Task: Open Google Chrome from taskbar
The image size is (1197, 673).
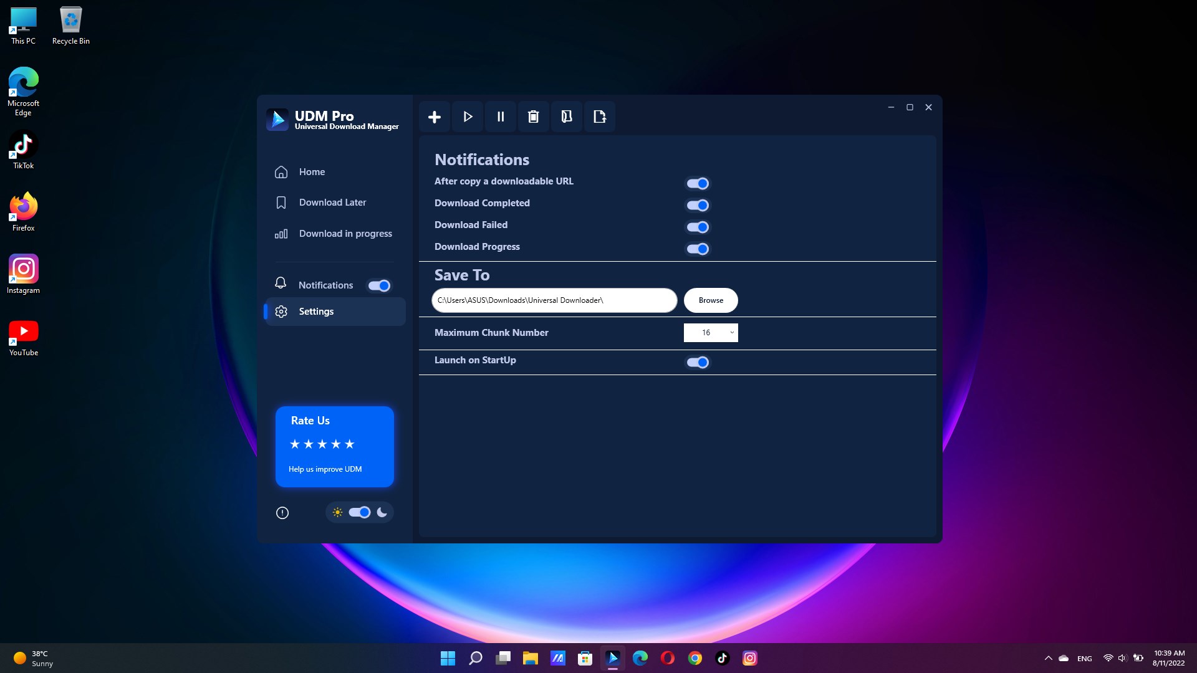Action: point(695,658)
